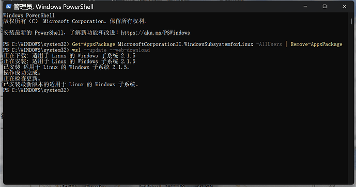Click the Remove-AppxPackage command text
This screenshot has height=187, width=356.
(316, 44)
